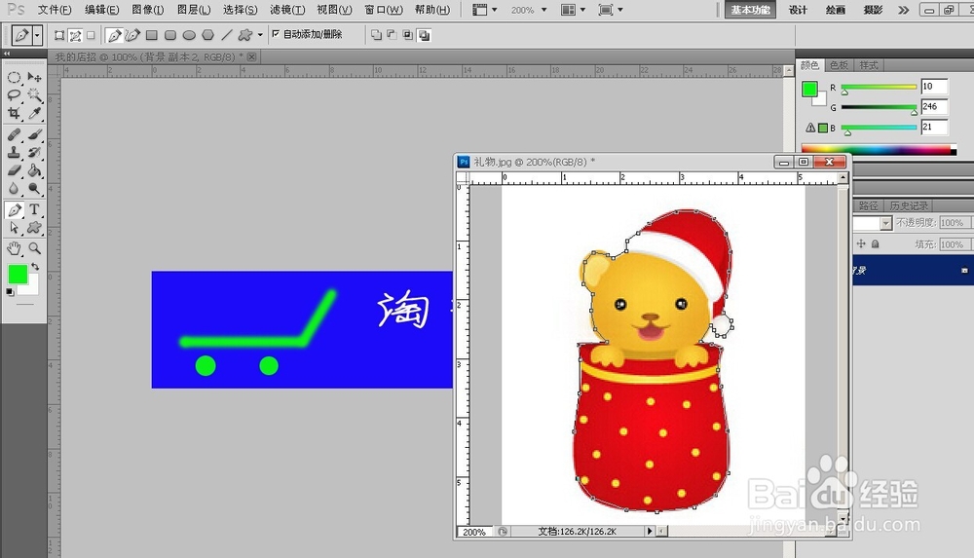
Task: Set exclude-overlapping-path-areas mode
Action: (425, 35)
